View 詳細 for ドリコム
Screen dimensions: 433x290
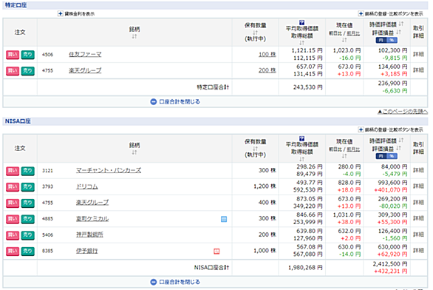418,186
